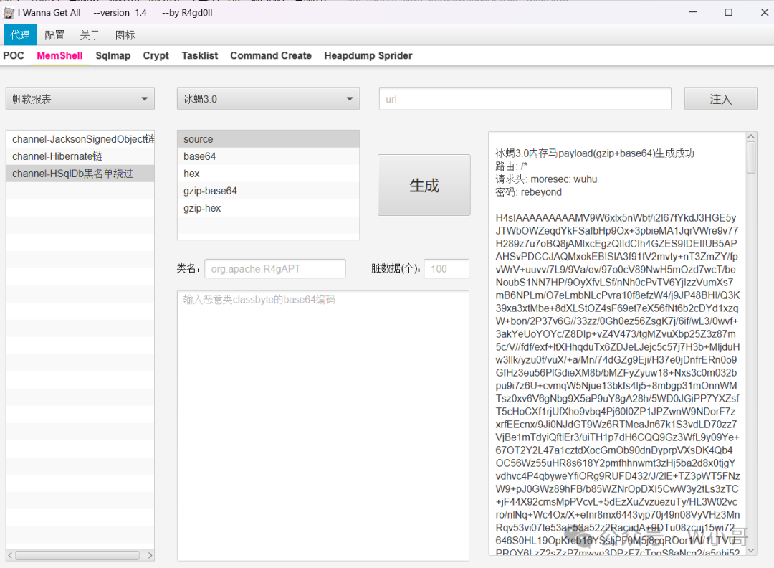Open the 配置 menu
This screenshot has height=568, width=774.
pos(54,35)
